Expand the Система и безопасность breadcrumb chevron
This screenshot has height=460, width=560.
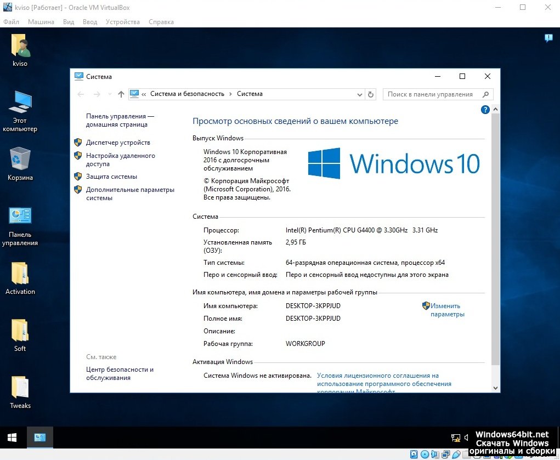point(231,94)
